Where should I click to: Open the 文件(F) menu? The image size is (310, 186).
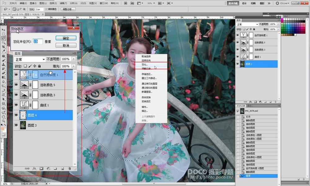(13, 3)
